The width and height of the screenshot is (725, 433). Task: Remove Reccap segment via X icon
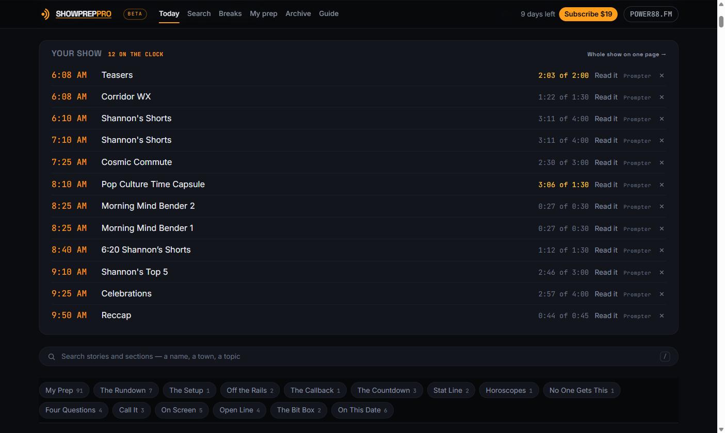point(662,316)
